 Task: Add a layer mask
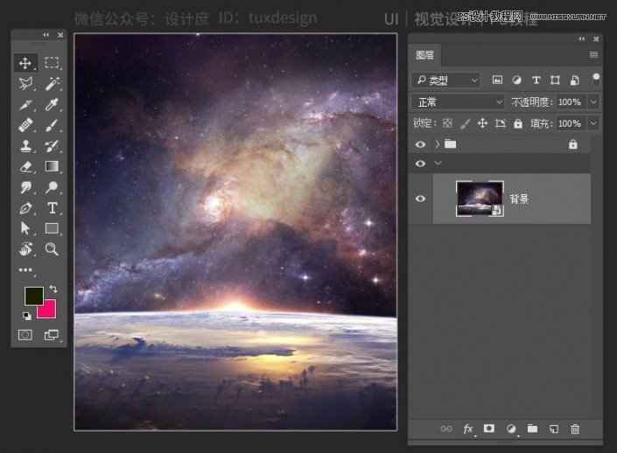point(489,429)
